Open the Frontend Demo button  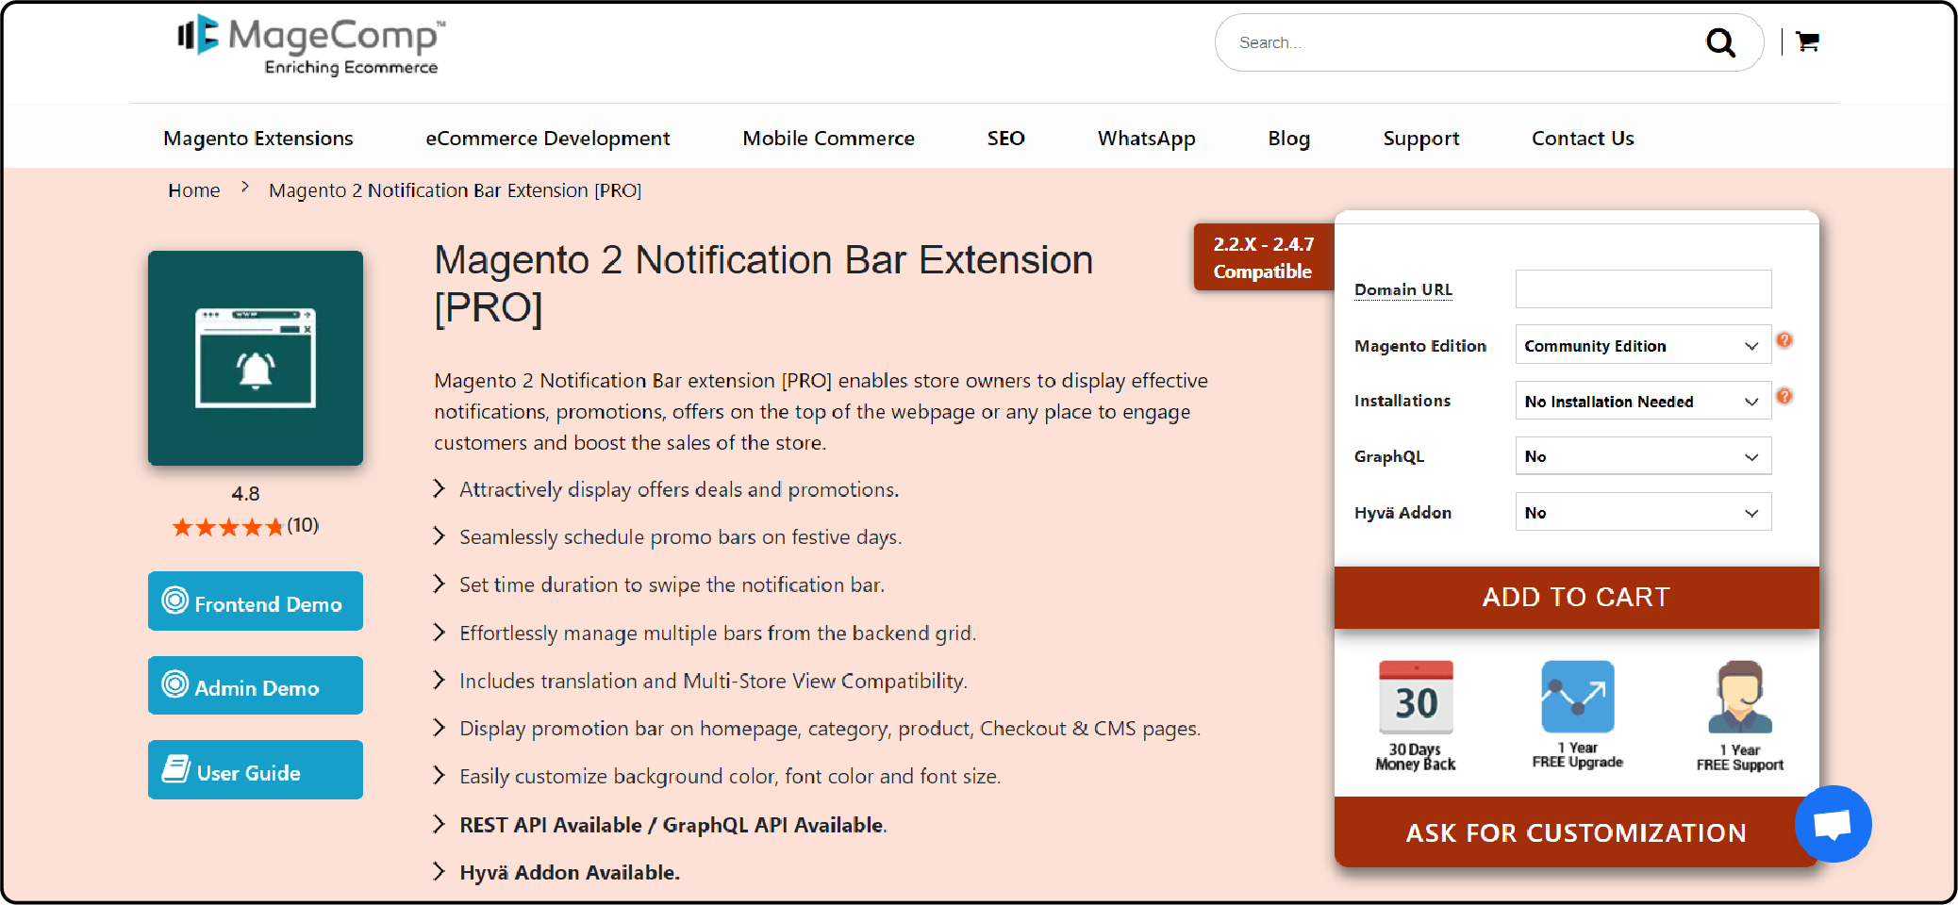[256, 601]
